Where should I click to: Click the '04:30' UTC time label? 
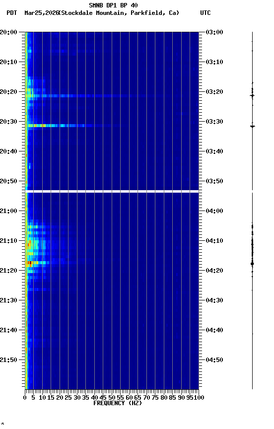[214, 301]
